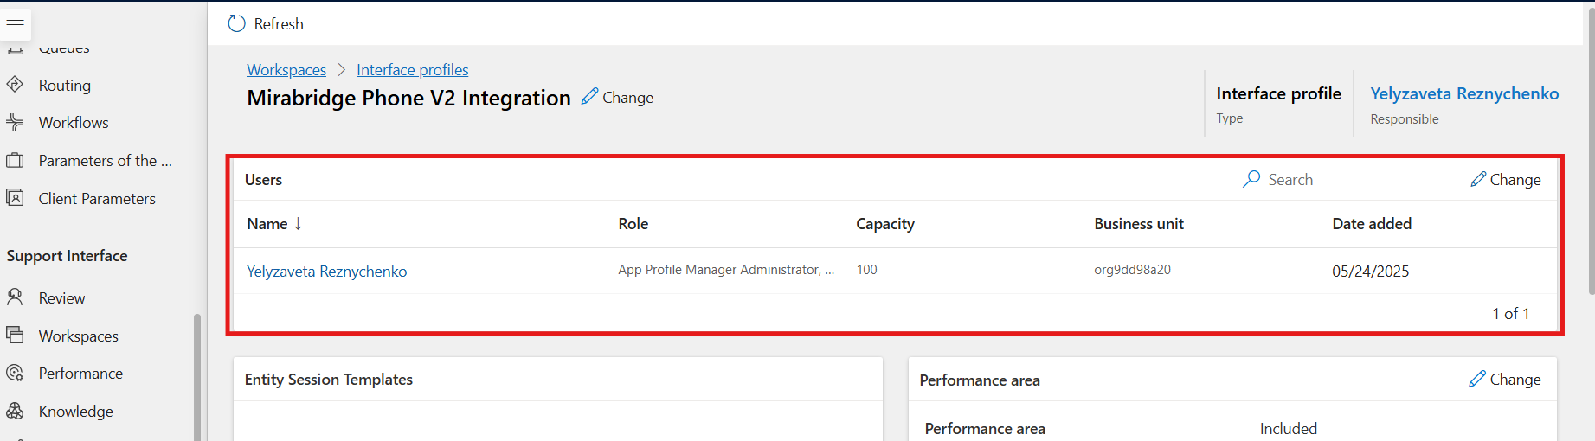This screenshot has height=441, width=1595.
Task: Select the date 05/24/2025 cell
Action: click(1370, 271)
